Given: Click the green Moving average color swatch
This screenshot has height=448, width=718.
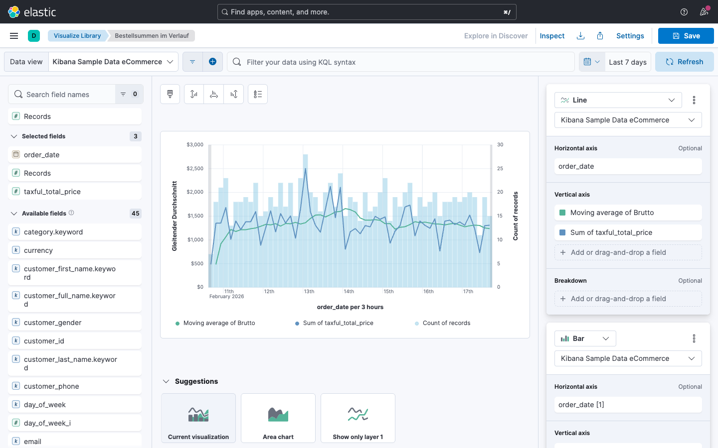Looking at the screenshot, I should pyautogui.click(x=562, y=213).
